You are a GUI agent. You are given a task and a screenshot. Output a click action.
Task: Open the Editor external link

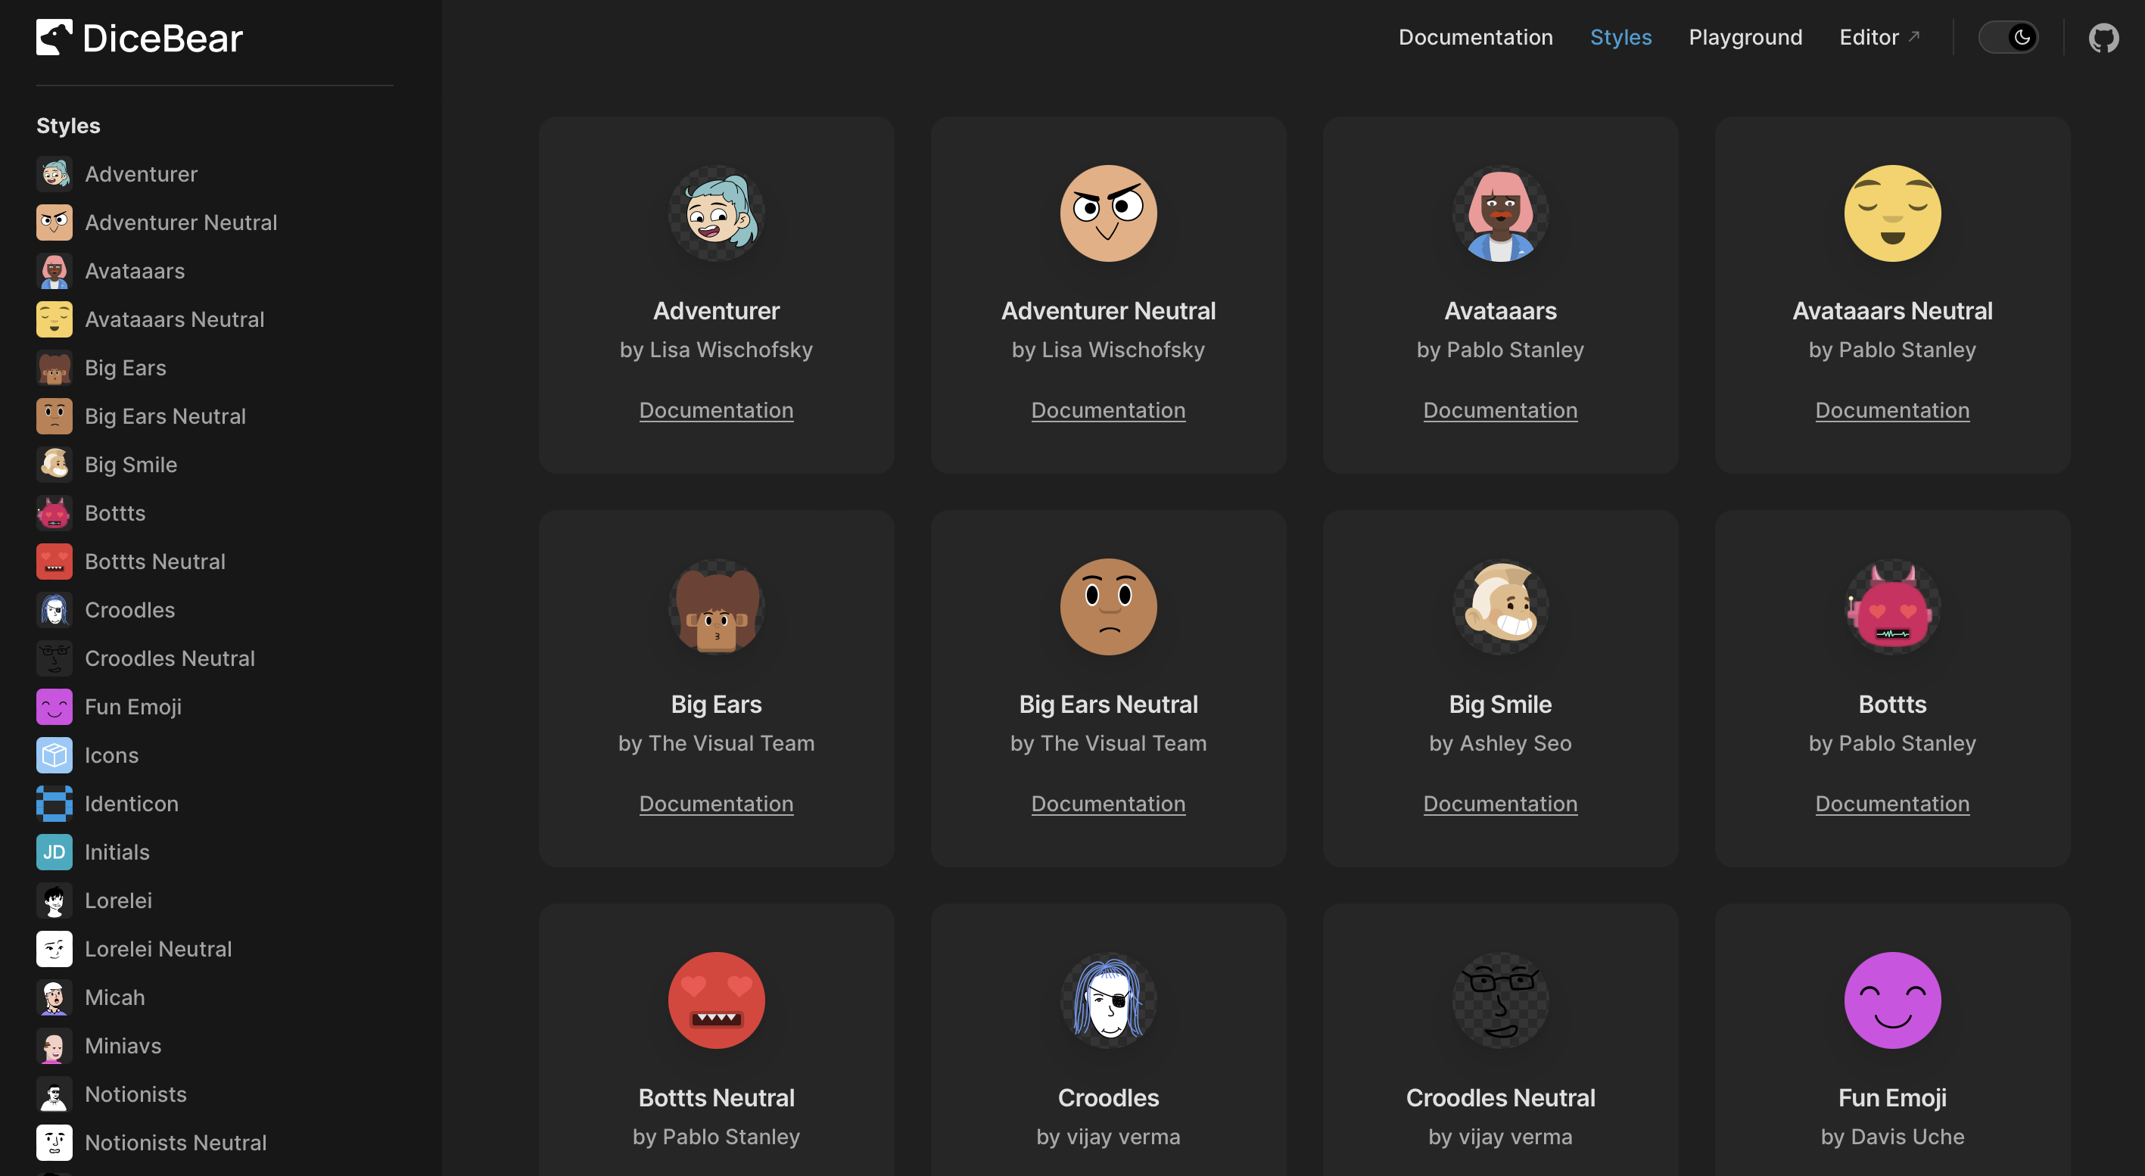point(1879,37)
